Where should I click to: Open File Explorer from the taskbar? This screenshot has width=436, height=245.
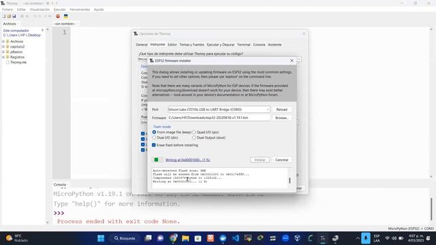[x=185, y=238]
